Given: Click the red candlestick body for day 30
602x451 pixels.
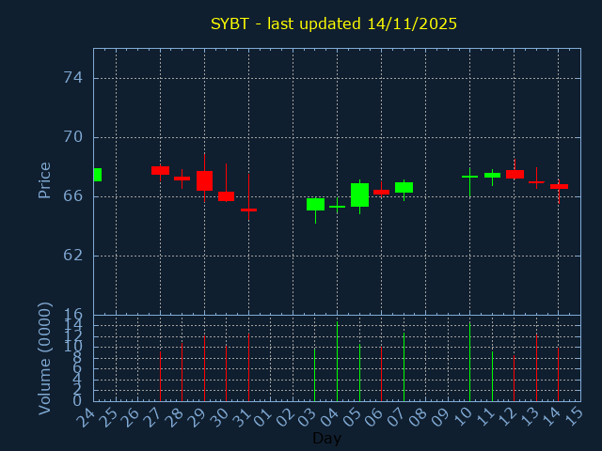Looking at the screenshot, I should point(226,196).
